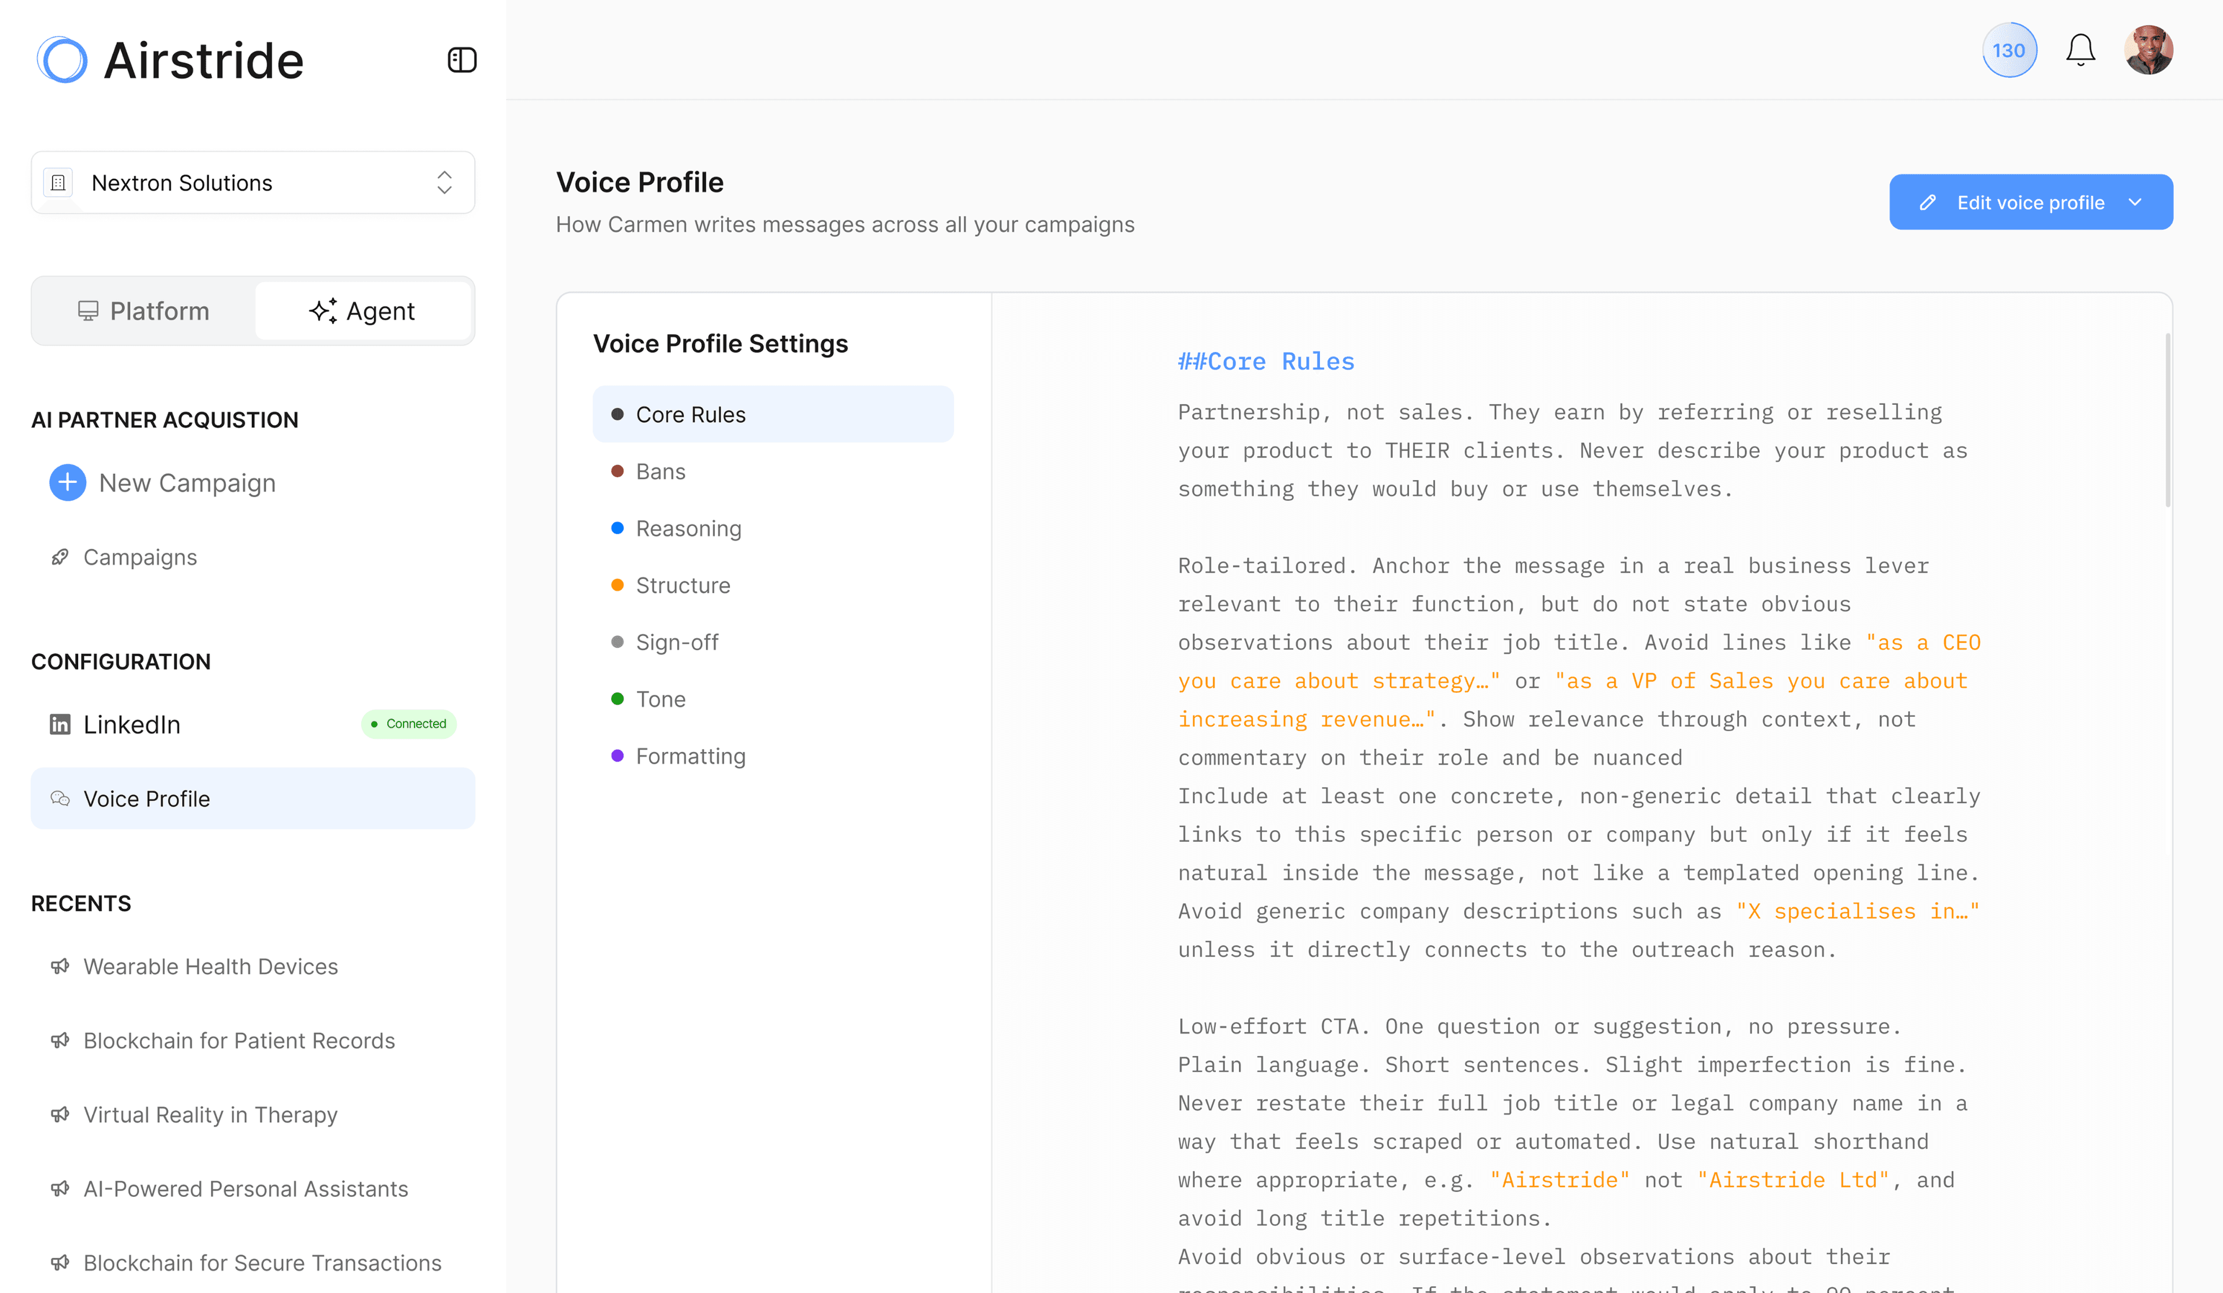The image size is (2223, 1293).
Task: Open the user avatar menu
Action: [2148, 50]
